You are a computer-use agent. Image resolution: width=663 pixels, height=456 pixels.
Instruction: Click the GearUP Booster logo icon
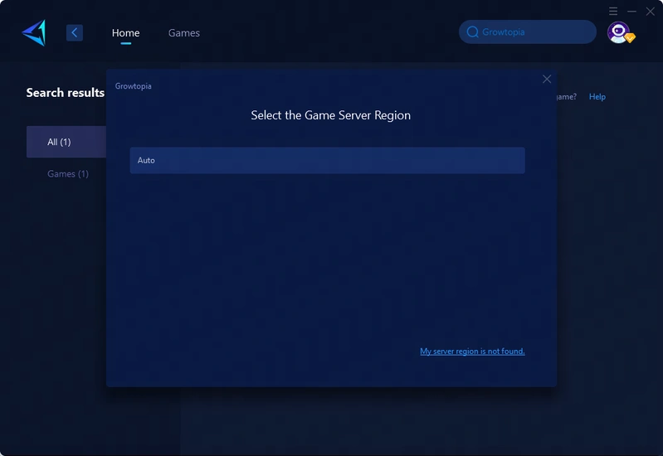[x=34, y=32]
